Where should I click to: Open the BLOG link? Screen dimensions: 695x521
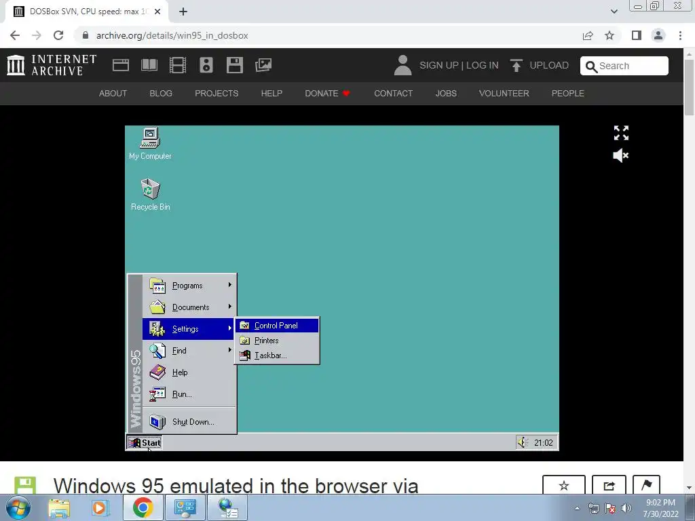tap(161, 94)
